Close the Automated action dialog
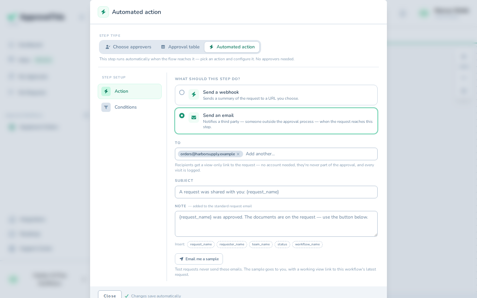Viewport: 477px width, 298px height. pyautogui.click(x=110, y=294)
